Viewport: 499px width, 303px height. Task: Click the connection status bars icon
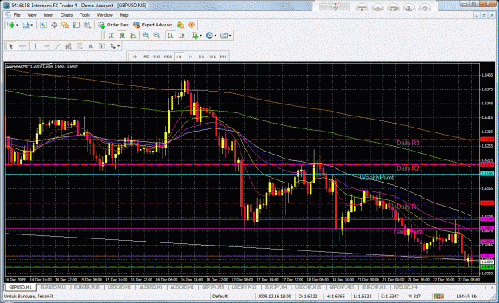pyautogui.click(x=439, y=297)
